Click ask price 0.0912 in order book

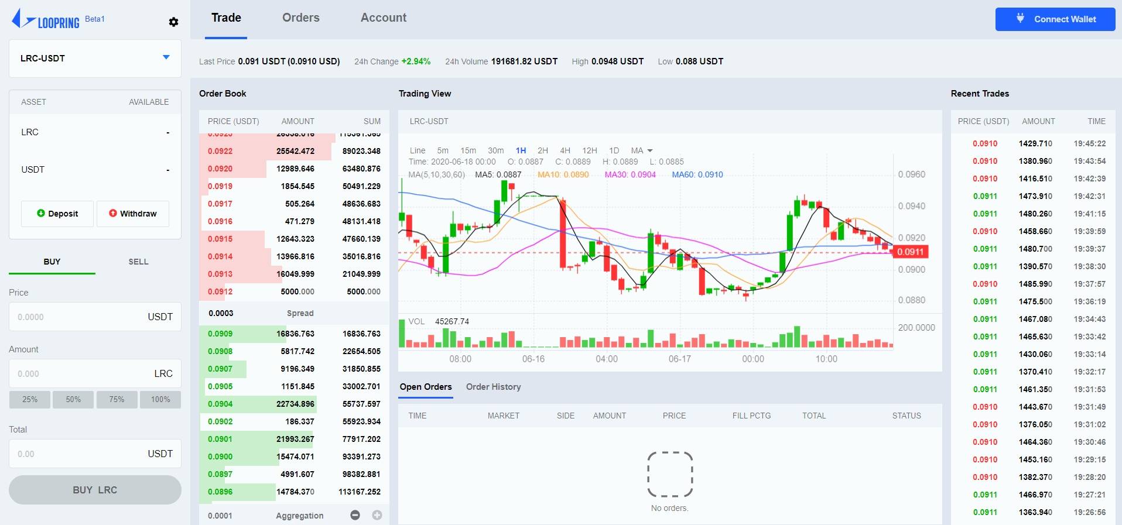pyautogui.click(x=220, y=291)
